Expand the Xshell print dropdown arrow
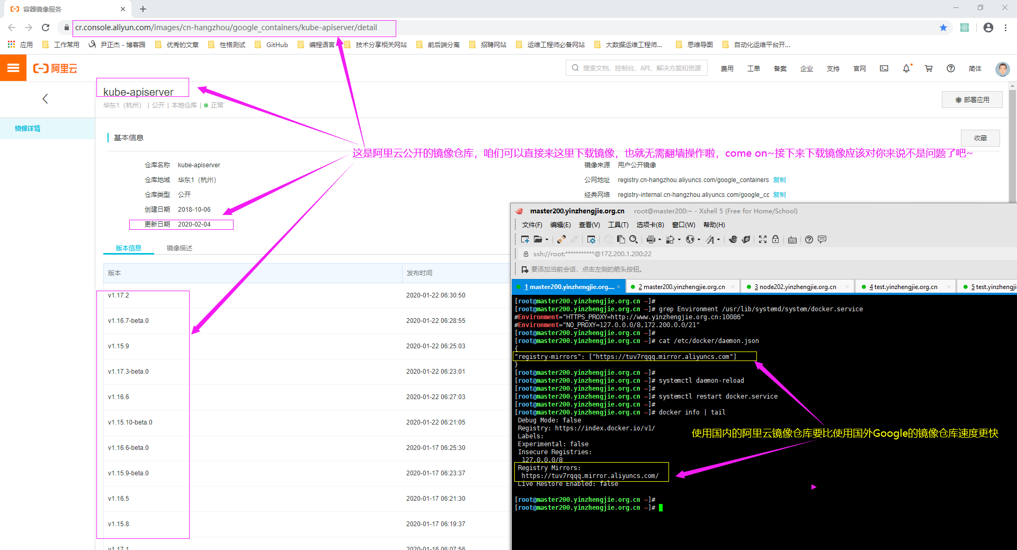The image size is (1017, 550). [659, 240]
